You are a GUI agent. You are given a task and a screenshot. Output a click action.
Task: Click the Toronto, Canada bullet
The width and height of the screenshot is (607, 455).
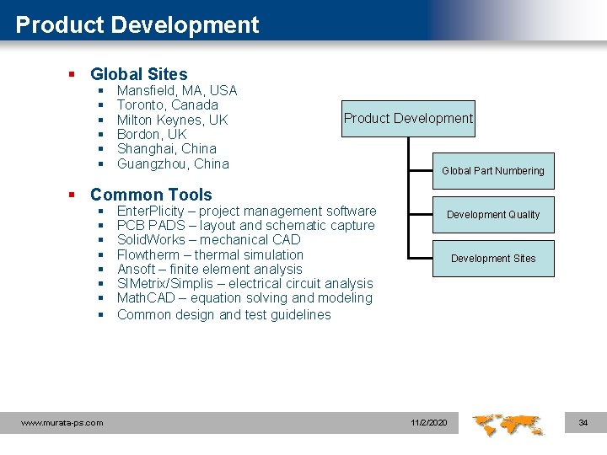(168, 104)
